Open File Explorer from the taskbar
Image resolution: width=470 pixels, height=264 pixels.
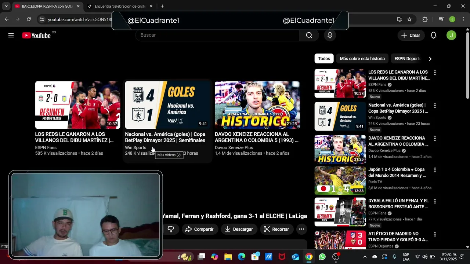pos(228,257)
